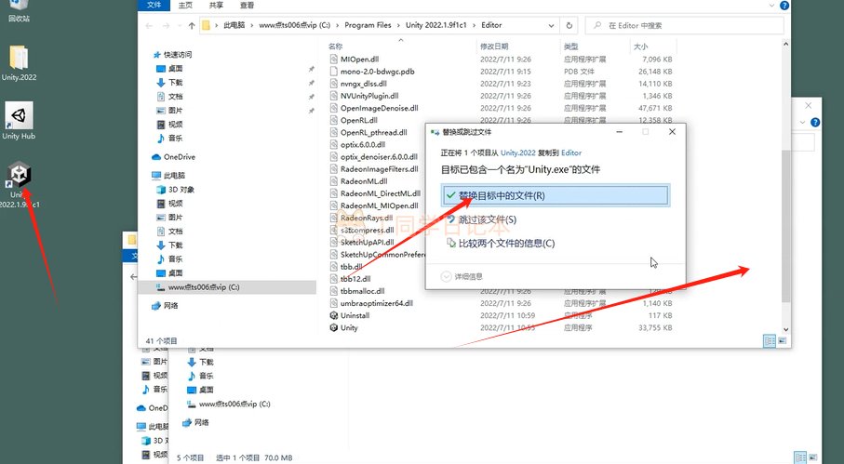Open the Unity.2022 link in dialog
Image resolution: width=844 pixels, height=464 pixels.
(519, 152)
